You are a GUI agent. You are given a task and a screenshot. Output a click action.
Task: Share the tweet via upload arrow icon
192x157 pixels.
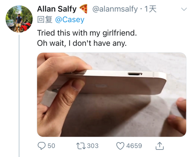(x=160, y=146)
